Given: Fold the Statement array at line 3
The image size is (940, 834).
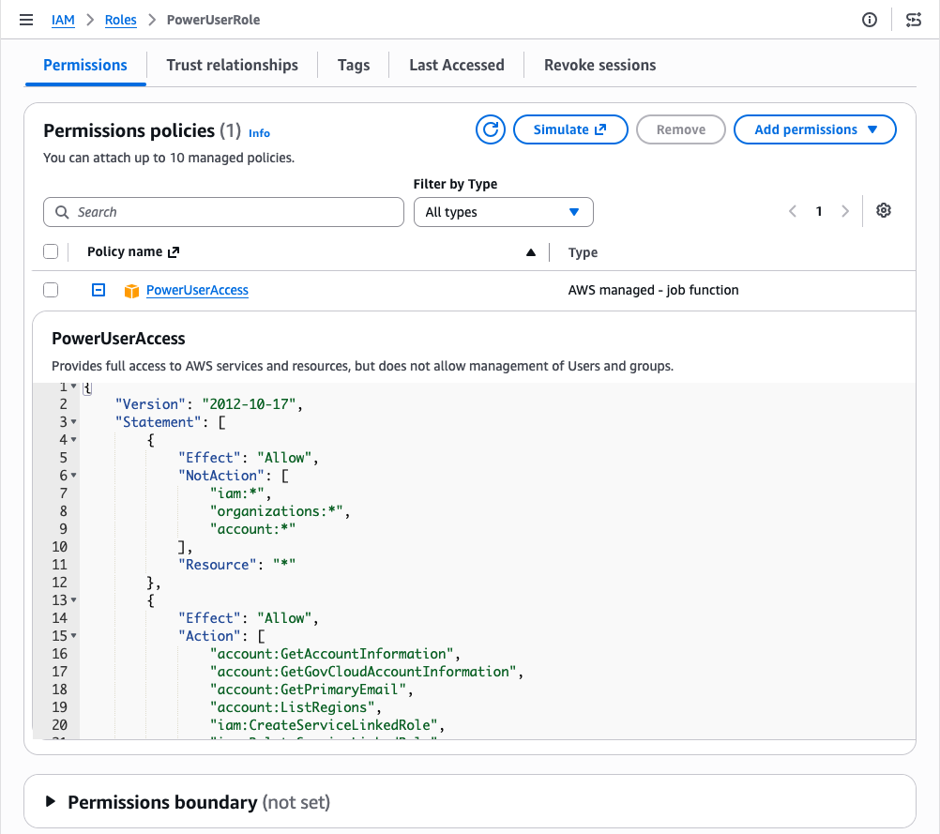Looking at the screenshot, I should coord(74,422).
